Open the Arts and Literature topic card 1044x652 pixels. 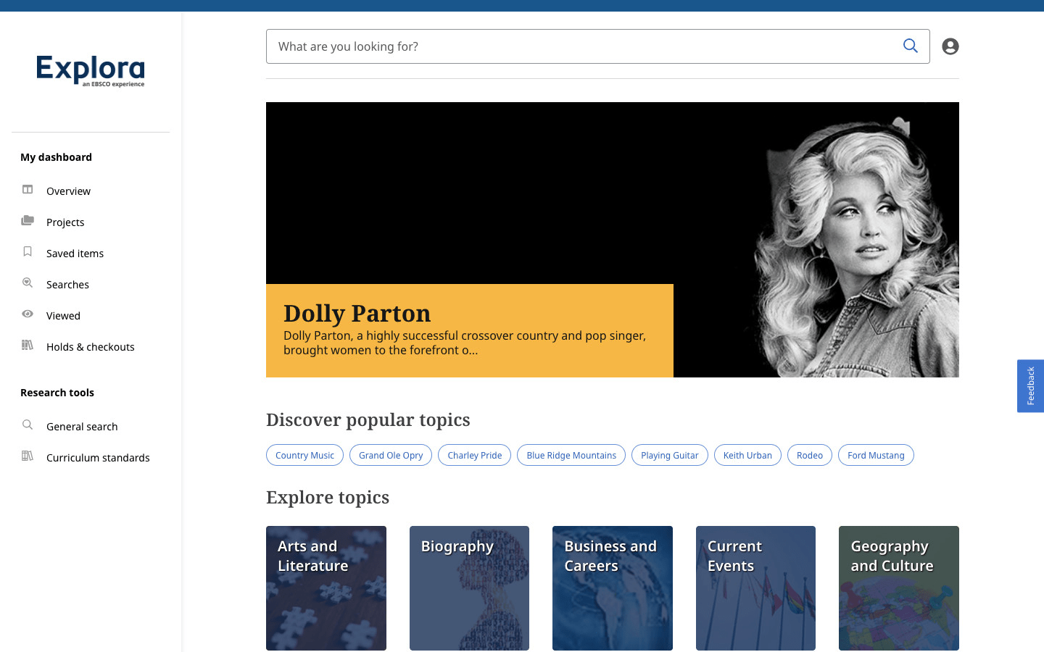[x=326, y=588]
